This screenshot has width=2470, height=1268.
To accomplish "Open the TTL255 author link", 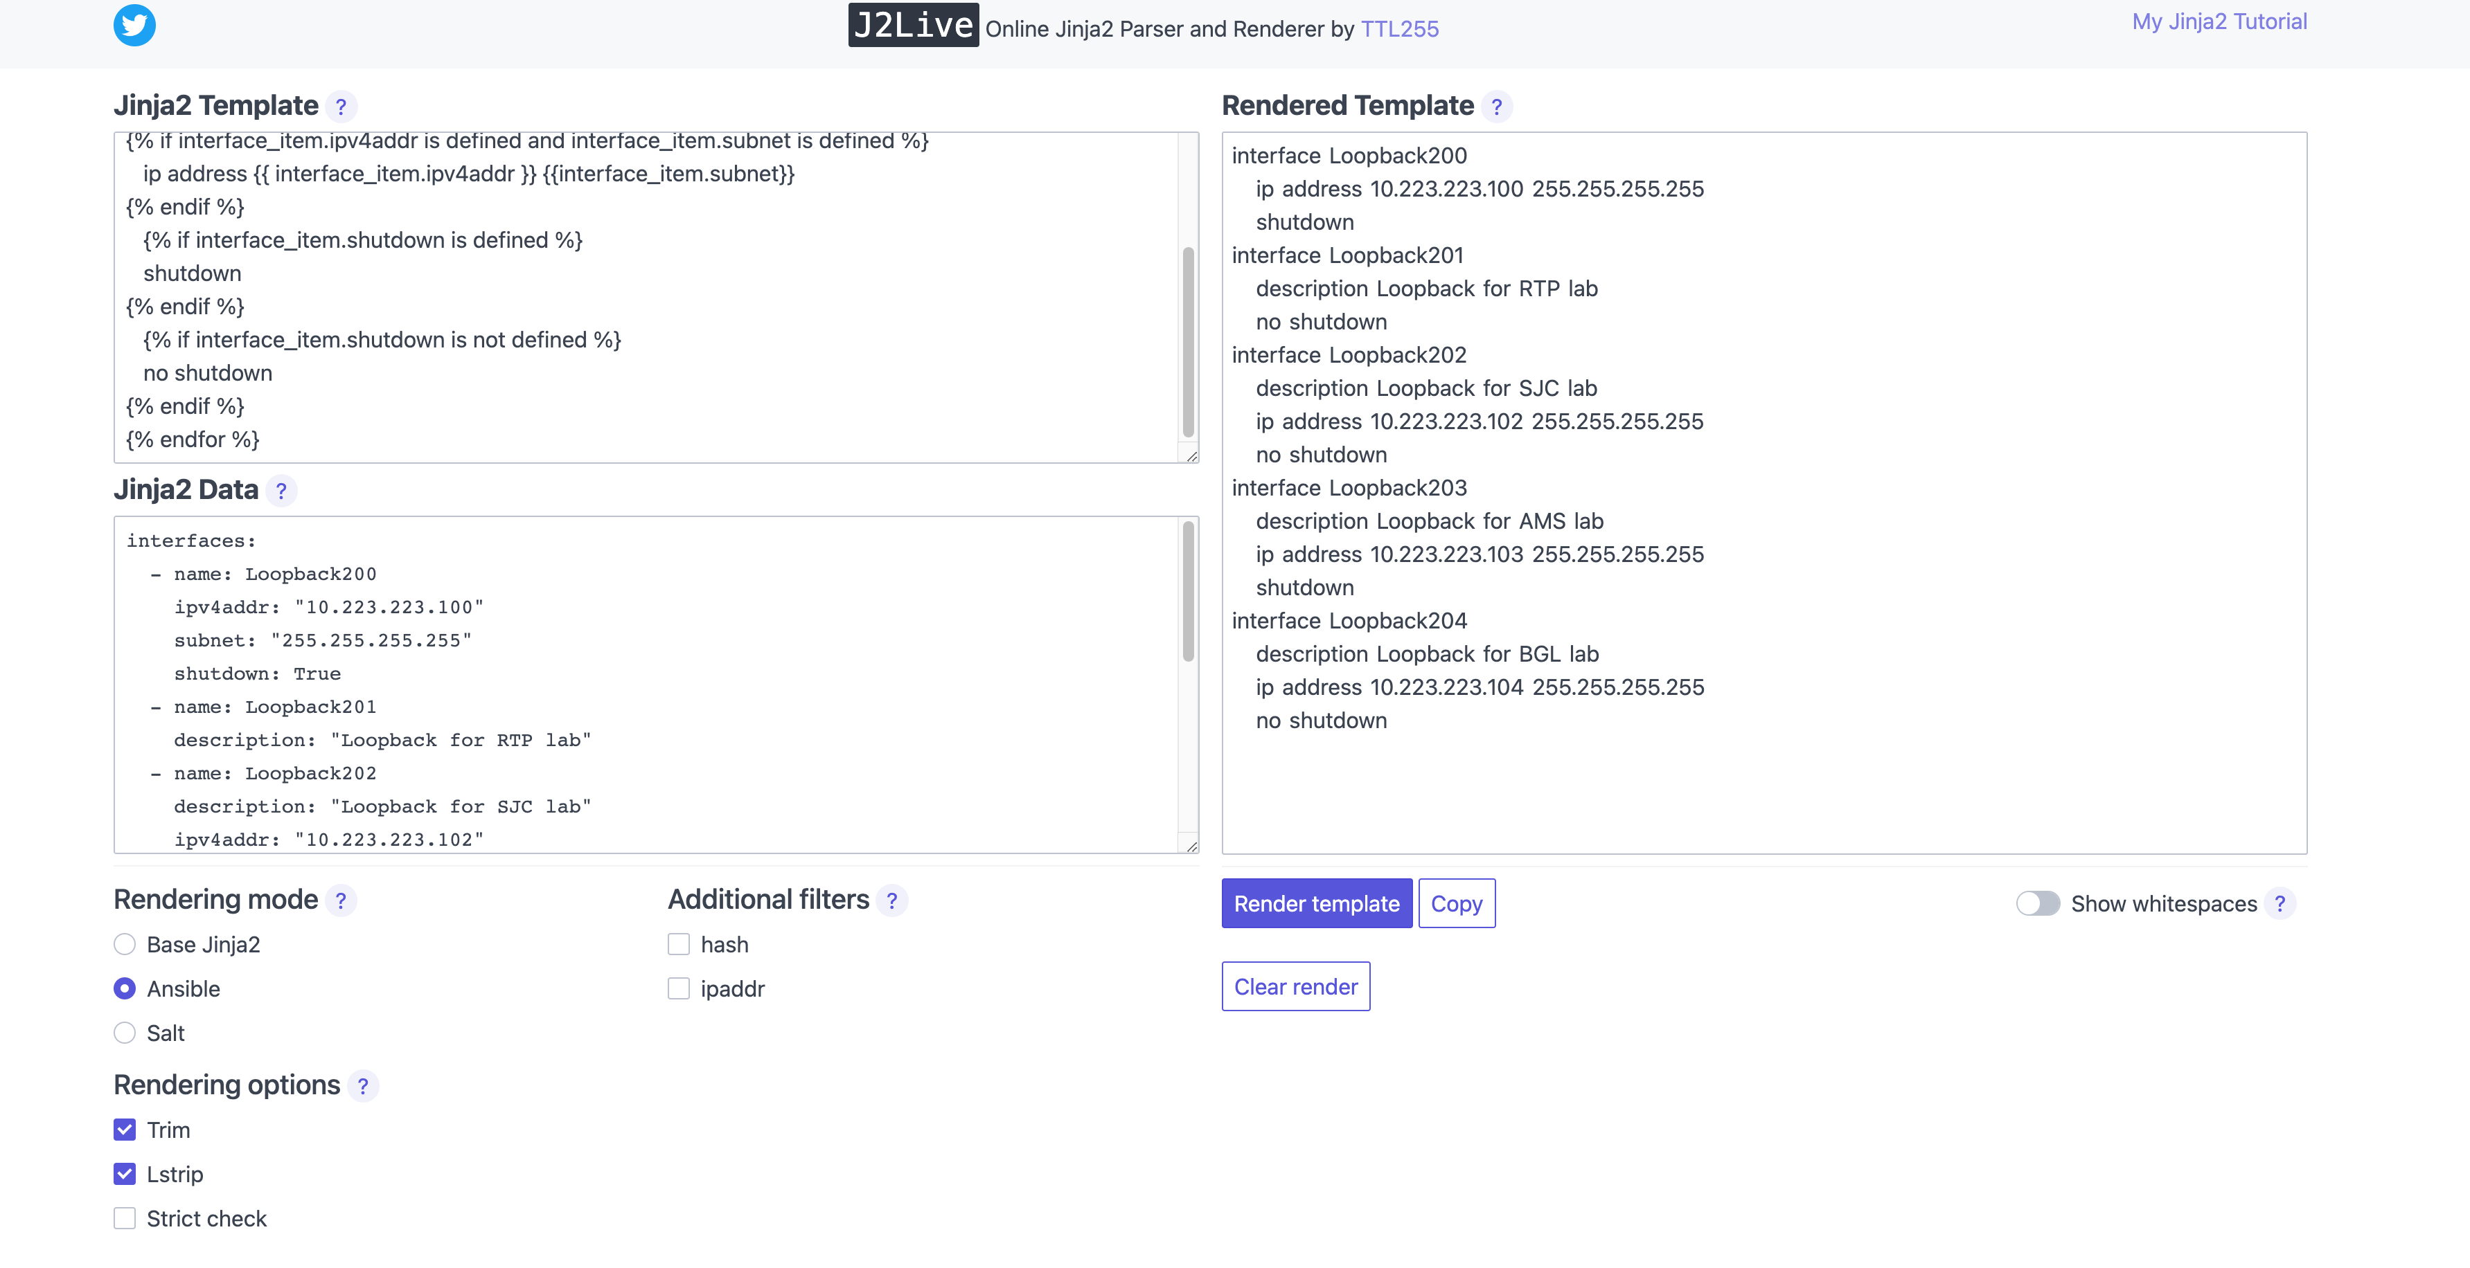I will [x=1400, y=29].
